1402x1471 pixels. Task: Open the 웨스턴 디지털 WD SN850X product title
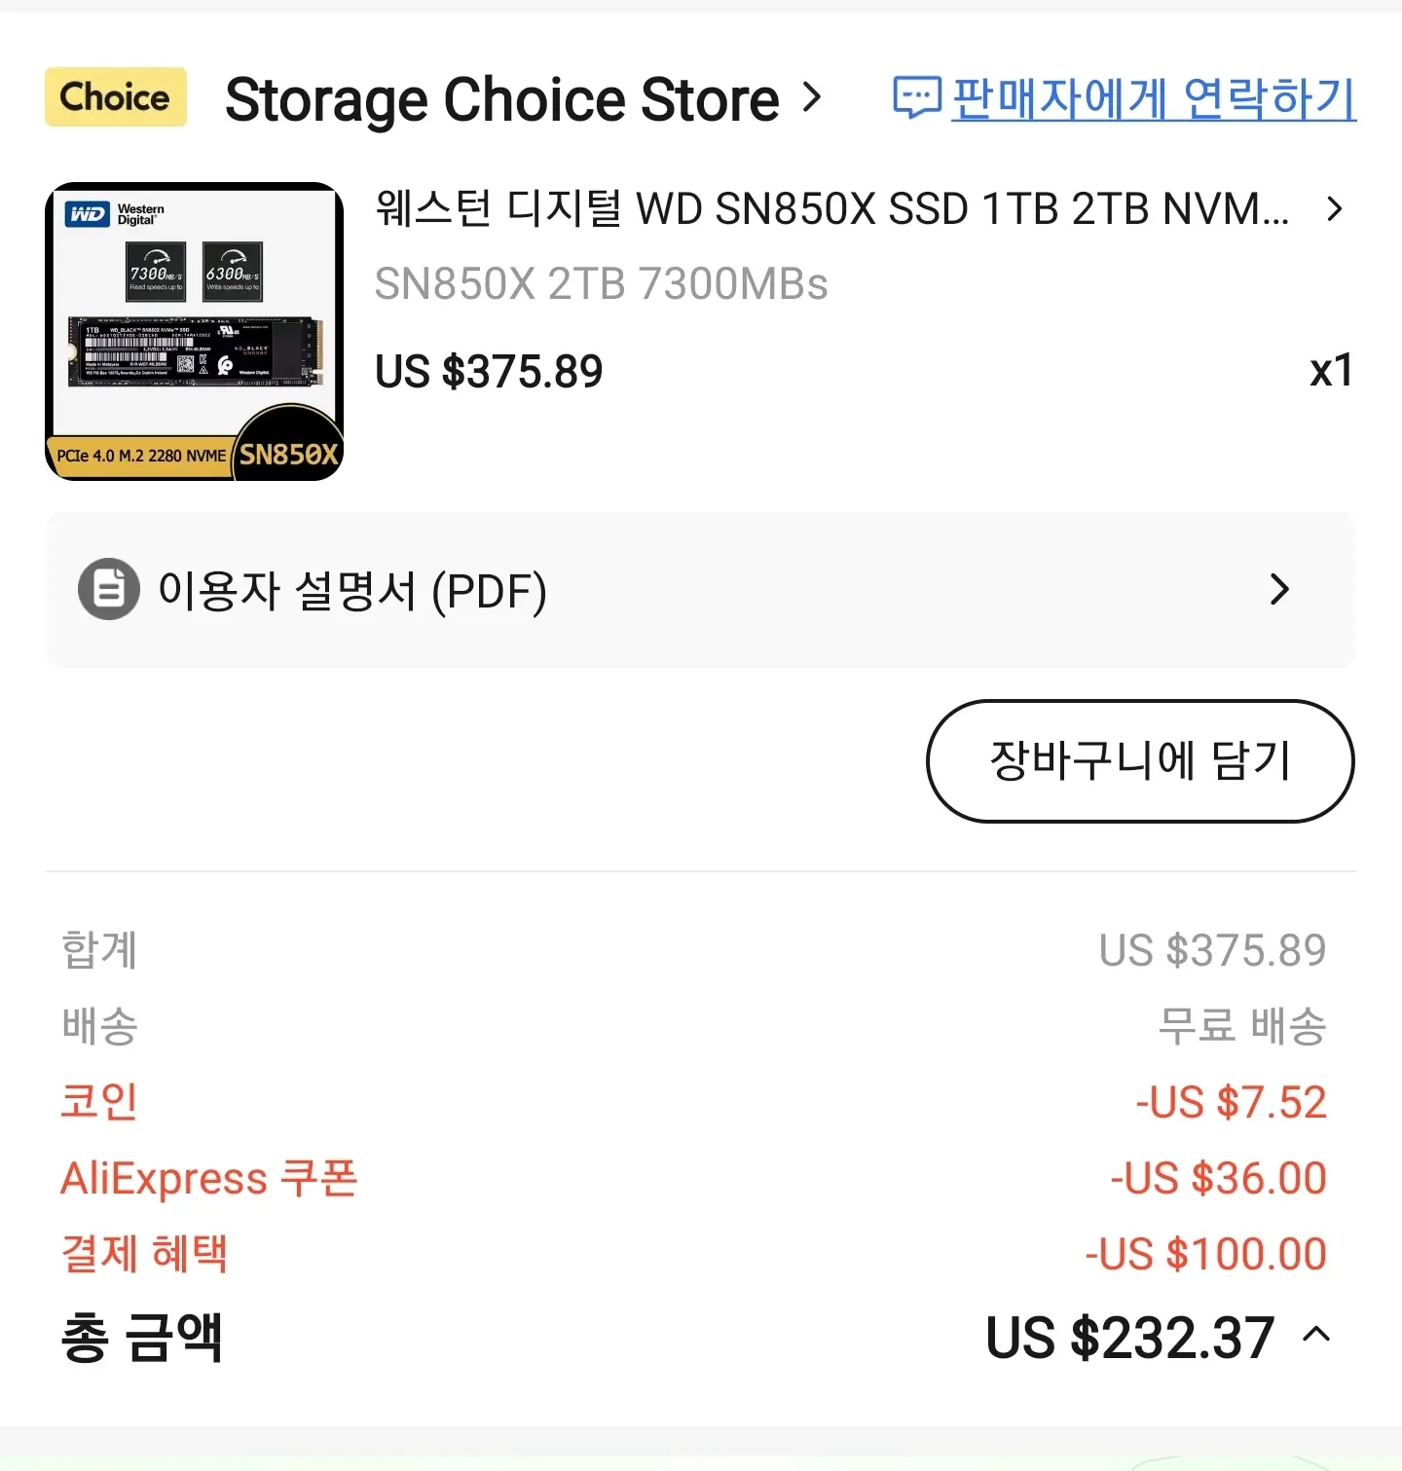pyautogui.click(x=832, y=208)
